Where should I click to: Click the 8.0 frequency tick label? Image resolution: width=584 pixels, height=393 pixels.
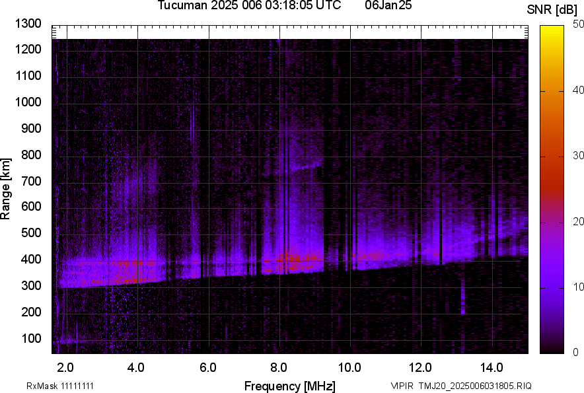coord(279,367)
